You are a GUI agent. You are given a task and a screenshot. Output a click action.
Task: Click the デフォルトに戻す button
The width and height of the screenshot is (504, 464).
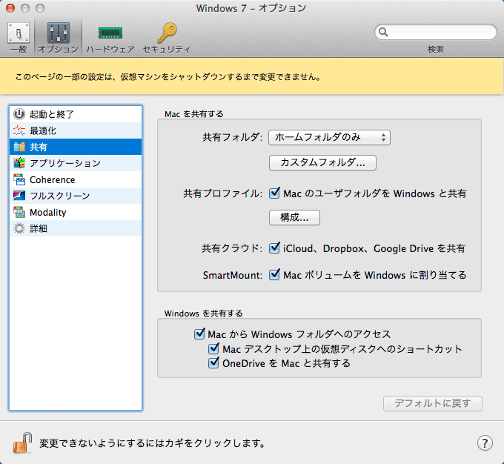click(x=433, y=403)
